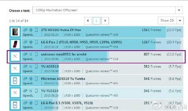
Task: Click the Show 20 label
Action: pos(167,21)
